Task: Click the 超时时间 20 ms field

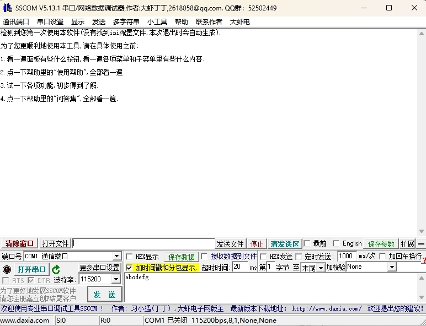Action: pos(240,267)
